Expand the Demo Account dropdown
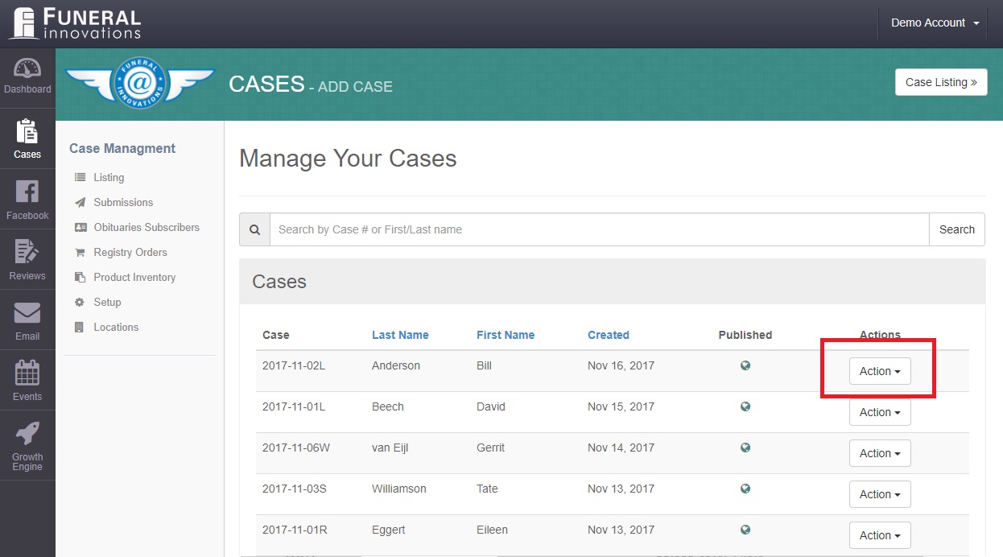1003x557 pixels. (x=935, y=23)
